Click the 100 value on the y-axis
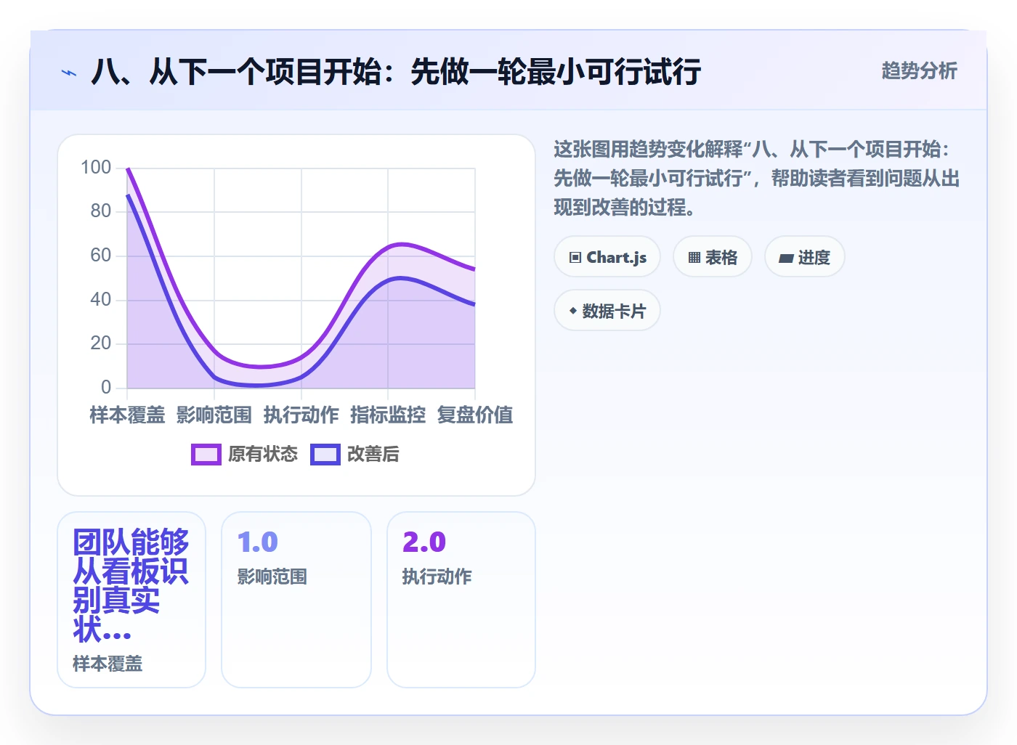This screenshot has height=745, width=1017. [x=96, y=168]
